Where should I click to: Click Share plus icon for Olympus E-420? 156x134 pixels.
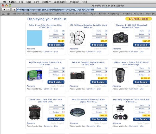coord(149,31)
